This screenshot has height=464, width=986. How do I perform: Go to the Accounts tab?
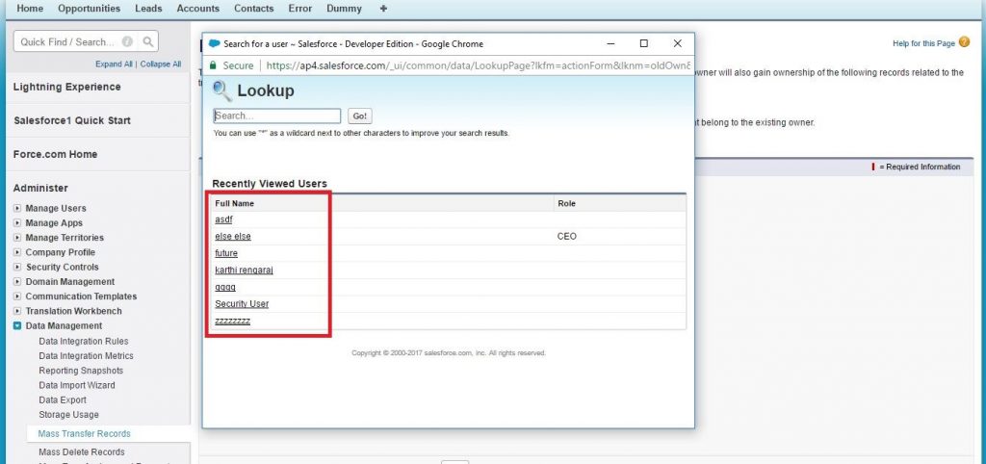point(198,9)
